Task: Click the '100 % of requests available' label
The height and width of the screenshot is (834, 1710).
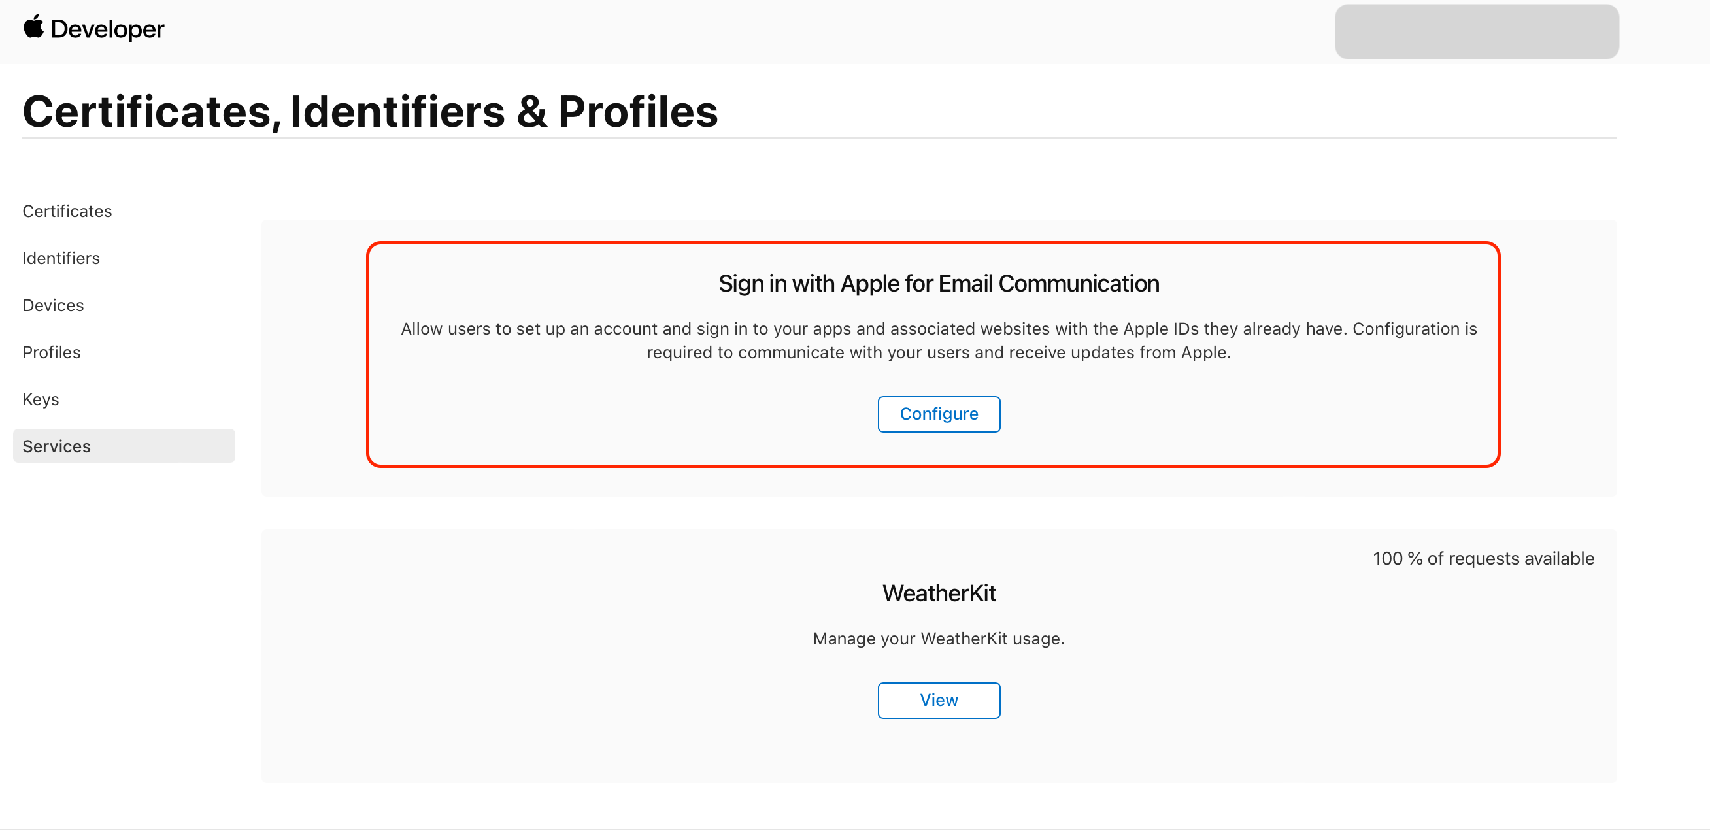Action: click(1483, 558)
